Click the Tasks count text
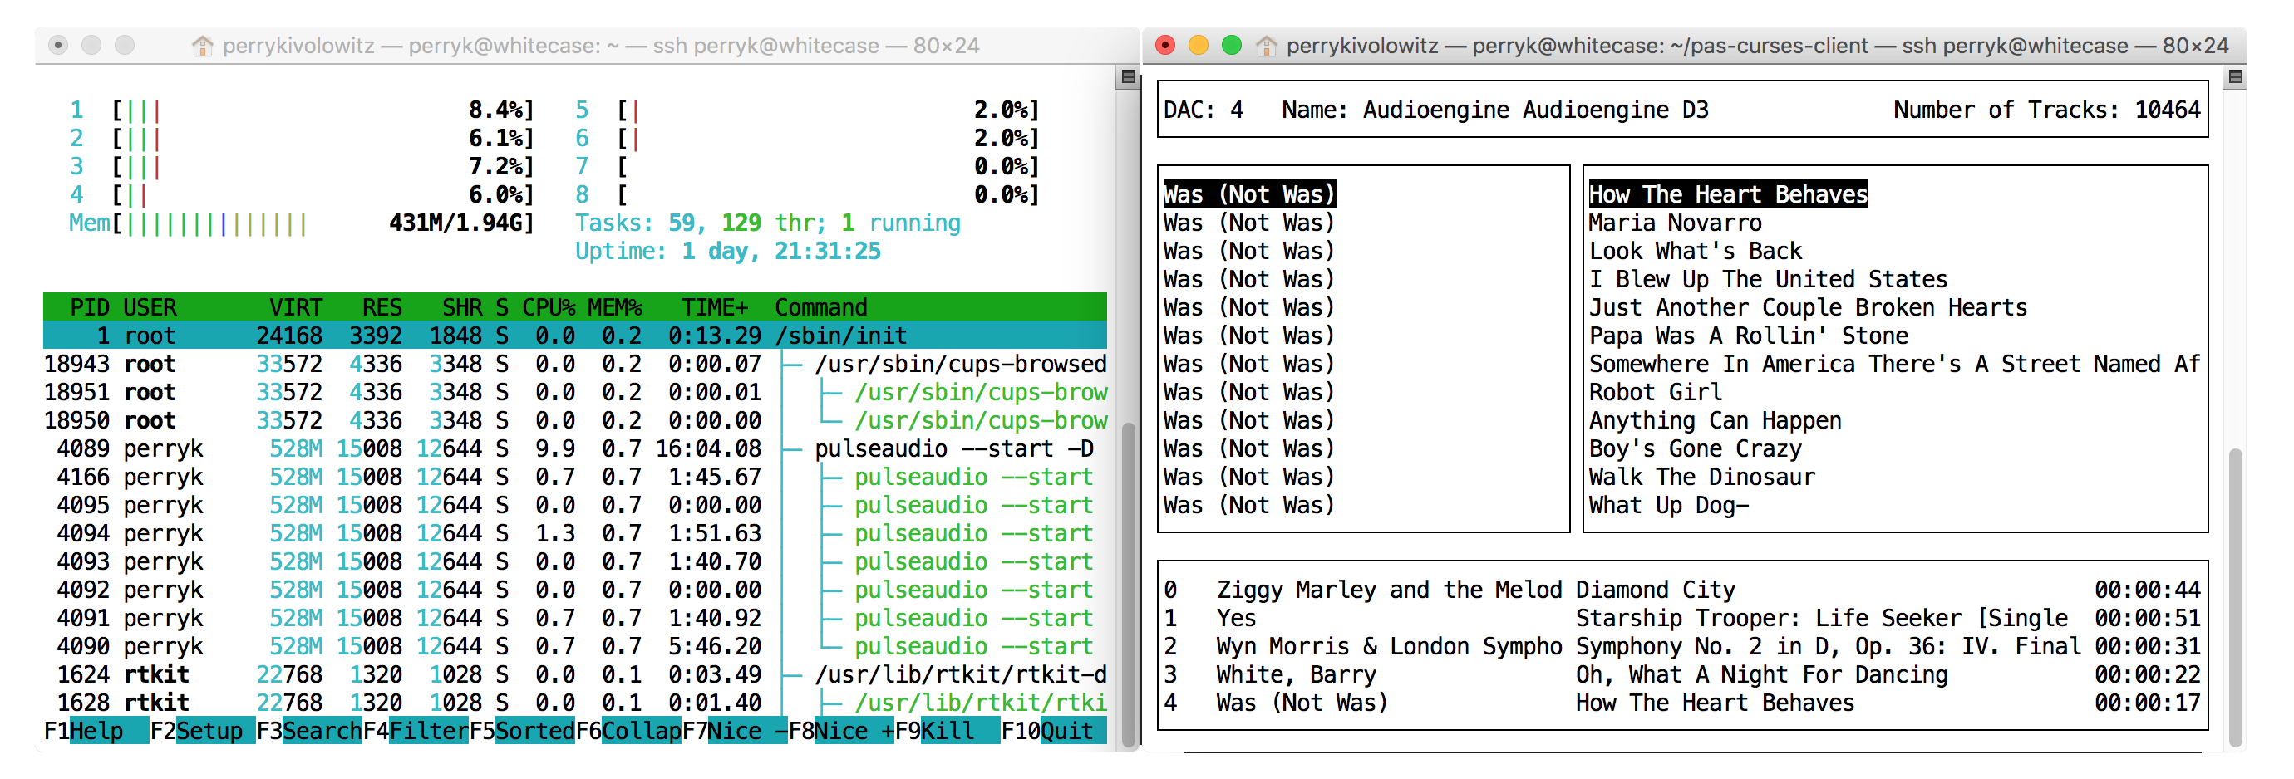The image size is (2294, 779). coord(768,223)
